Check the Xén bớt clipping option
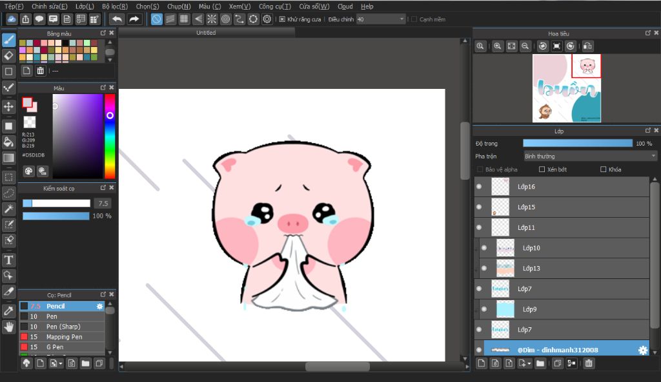Screen dimensions: 661x382 click(542, 169)
